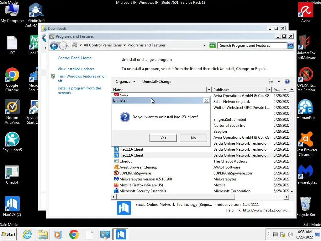The height and width of the screenshot is (241, 321).
Task: Open Windows Media Player taskbar icon
Action: [58, 234]
